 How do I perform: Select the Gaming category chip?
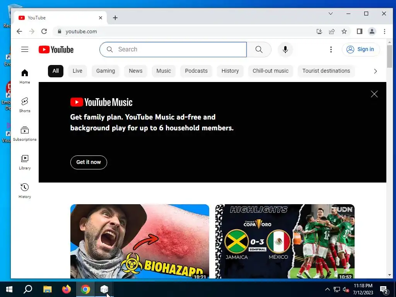click(106, 71)
